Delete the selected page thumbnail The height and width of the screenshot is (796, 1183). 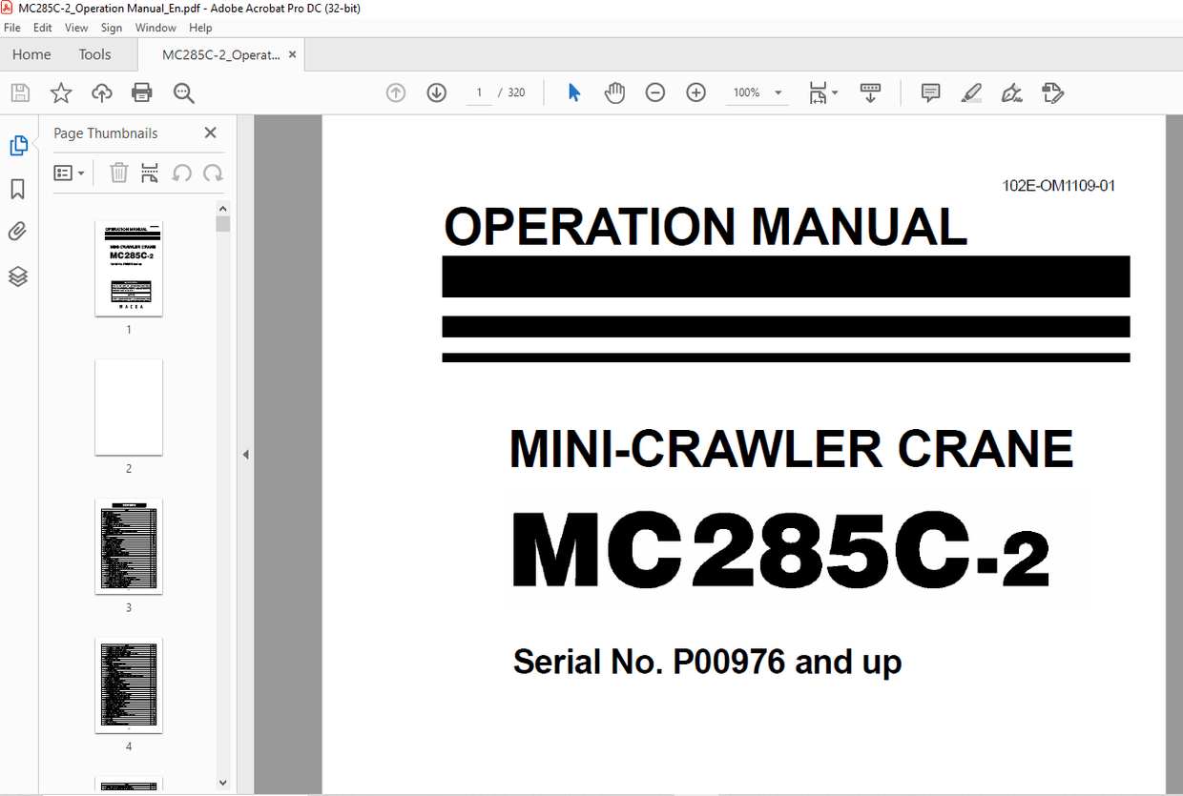tap(118, 173)
